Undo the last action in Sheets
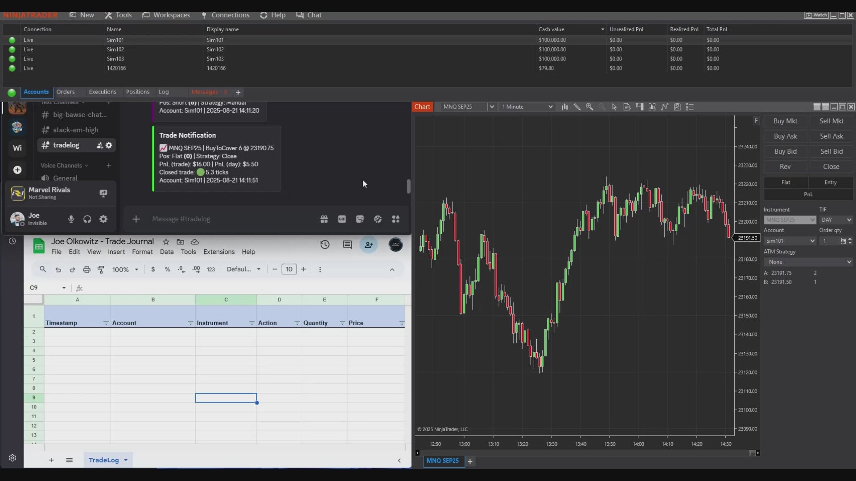 pos(58,269)
